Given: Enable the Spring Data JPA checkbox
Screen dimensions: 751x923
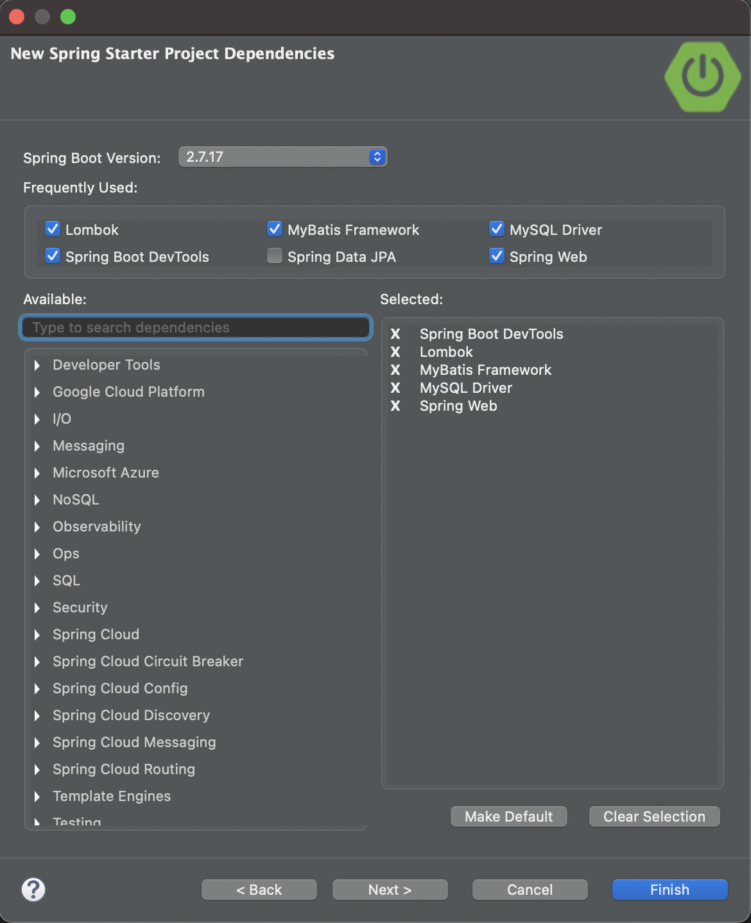Looking at the screenshot, I should 275,256.
